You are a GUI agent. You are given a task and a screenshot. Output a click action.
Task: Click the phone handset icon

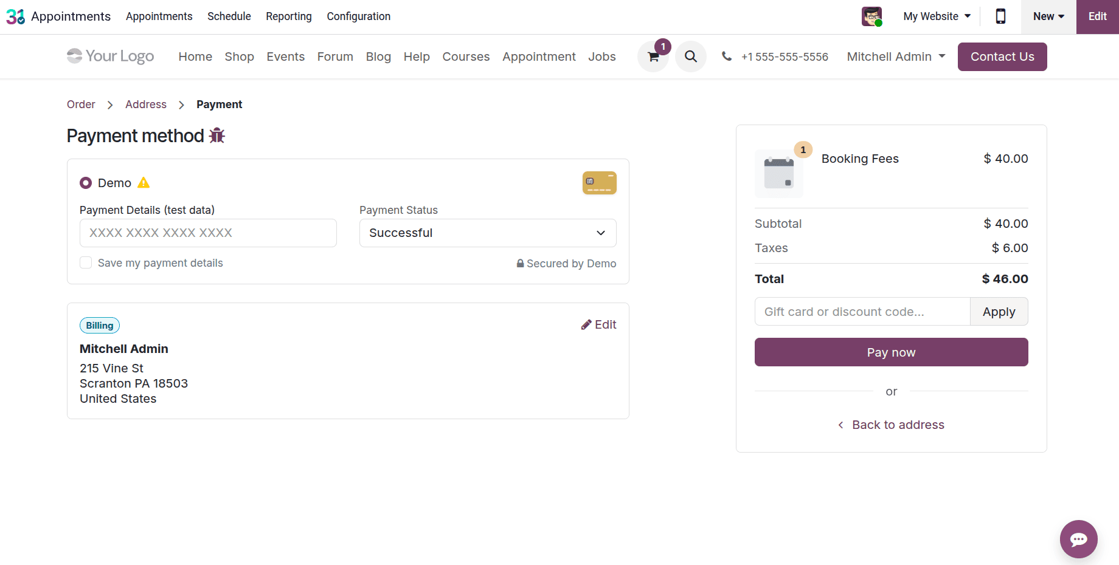tap(727, 56)
